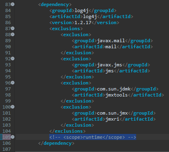Click line number 89 in the gutter
This screenshot has width=169, height=152.
pyautogui.click(x=8, y=41)
